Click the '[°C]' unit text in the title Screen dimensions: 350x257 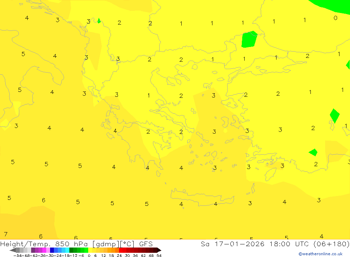(x=127, y=244)
